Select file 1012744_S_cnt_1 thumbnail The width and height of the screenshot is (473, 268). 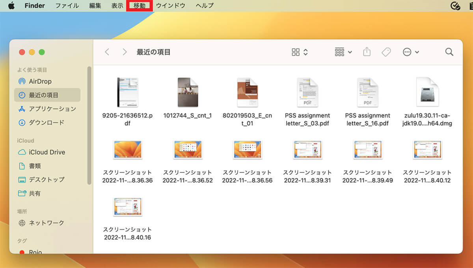pos(188,92)
